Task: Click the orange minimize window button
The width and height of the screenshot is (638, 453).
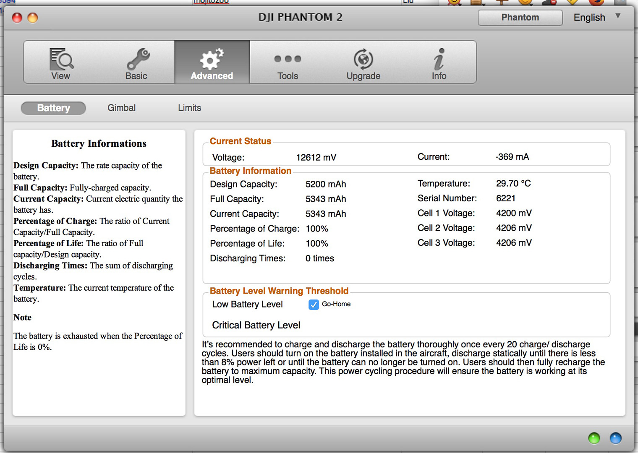Action: click(33, 18)
